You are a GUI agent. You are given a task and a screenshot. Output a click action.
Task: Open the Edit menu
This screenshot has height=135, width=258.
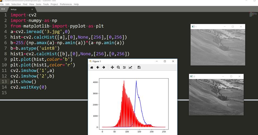pyautogui.click(x=7, y=4)
